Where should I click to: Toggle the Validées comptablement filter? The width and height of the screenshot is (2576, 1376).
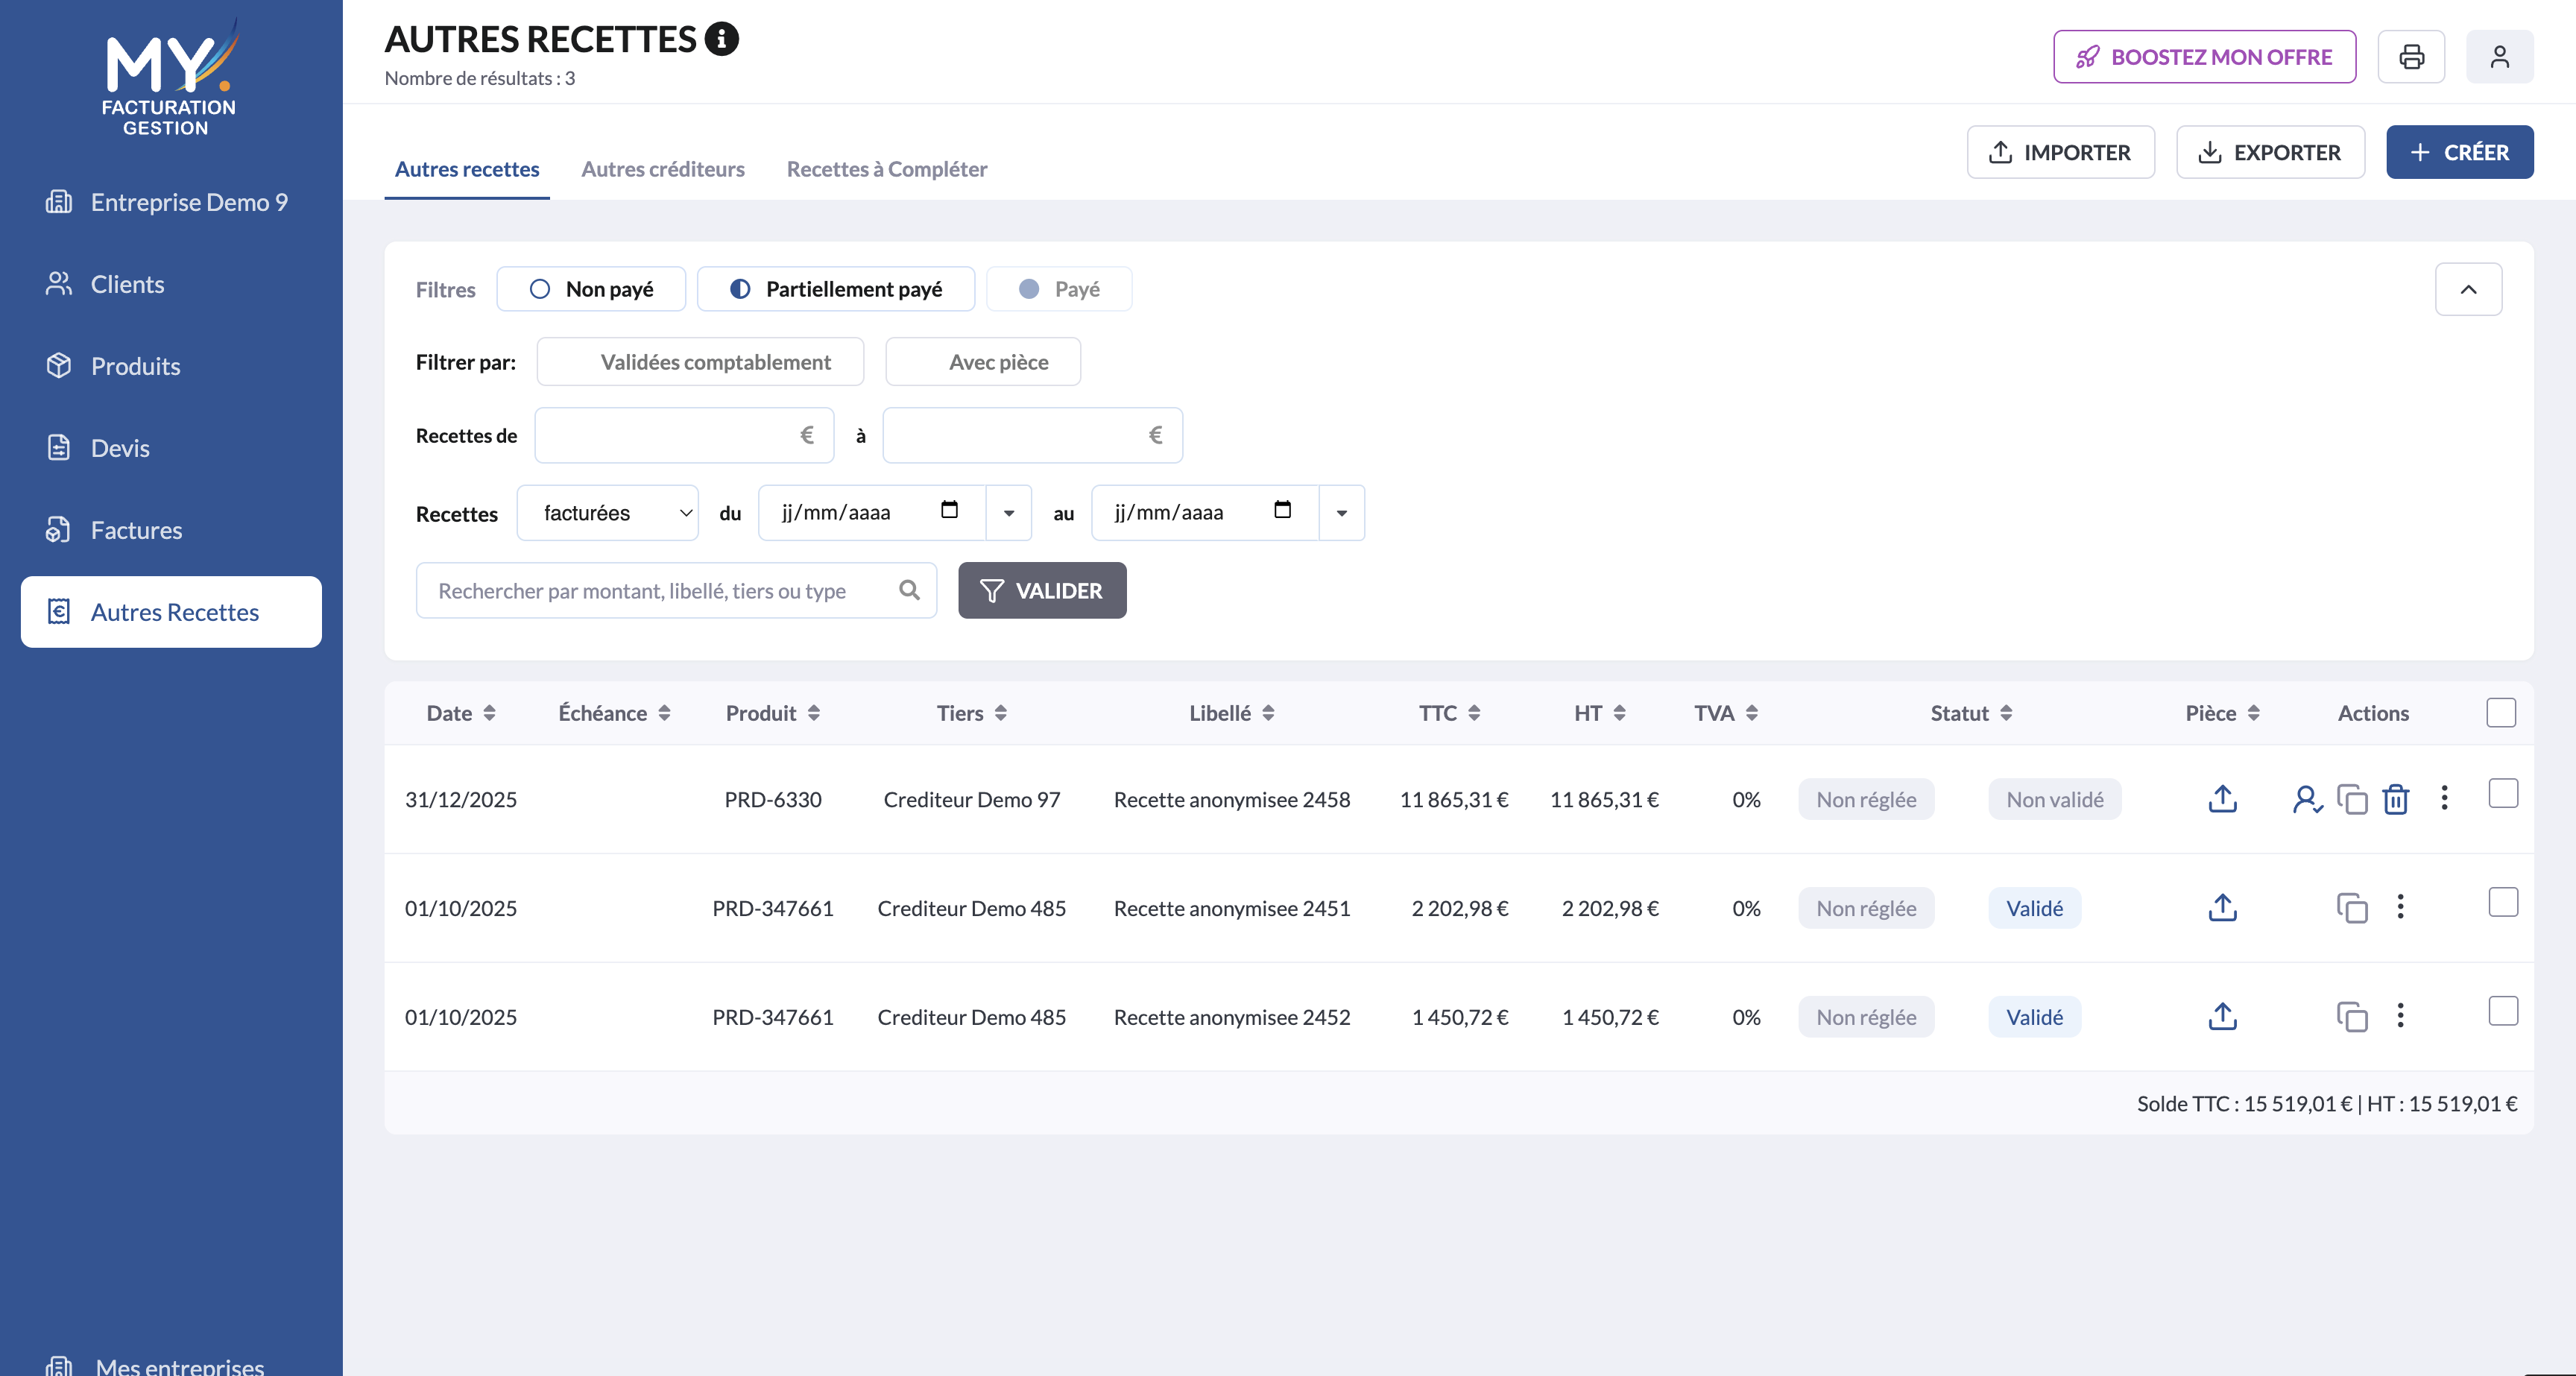coord(700,362)
